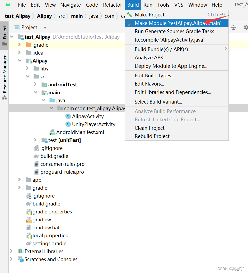Expand External Libraries node

[11, 251]
